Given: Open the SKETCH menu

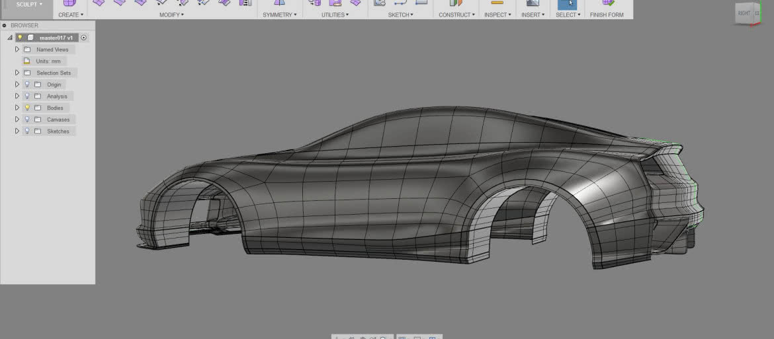Looking at the screenshot, I should (x=400, y=15).
